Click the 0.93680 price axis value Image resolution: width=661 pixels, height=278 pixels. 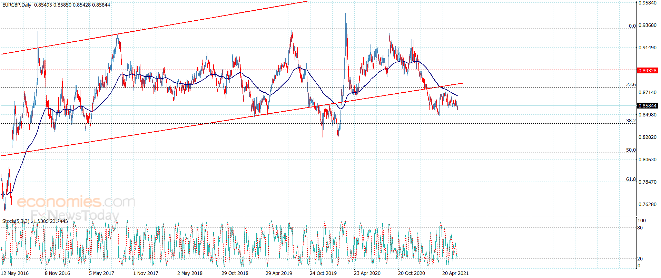pos(648,25)
